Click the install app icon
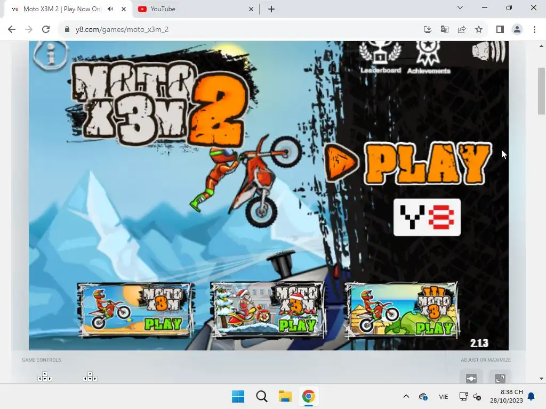 pos(428,30)
